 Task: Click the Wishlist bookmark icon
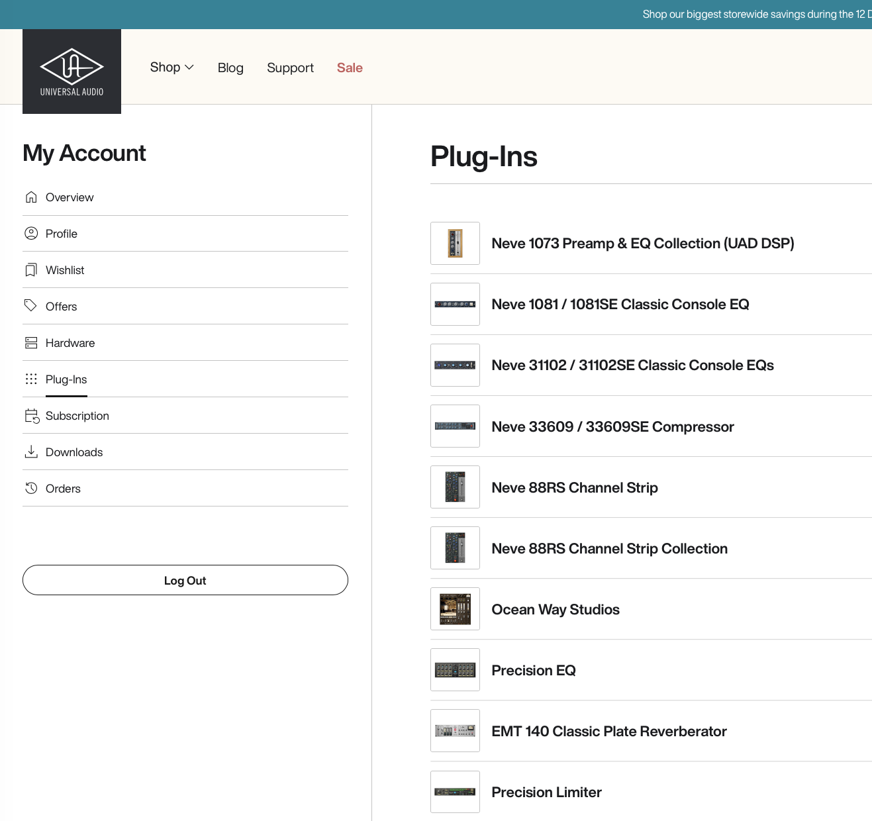31,270
